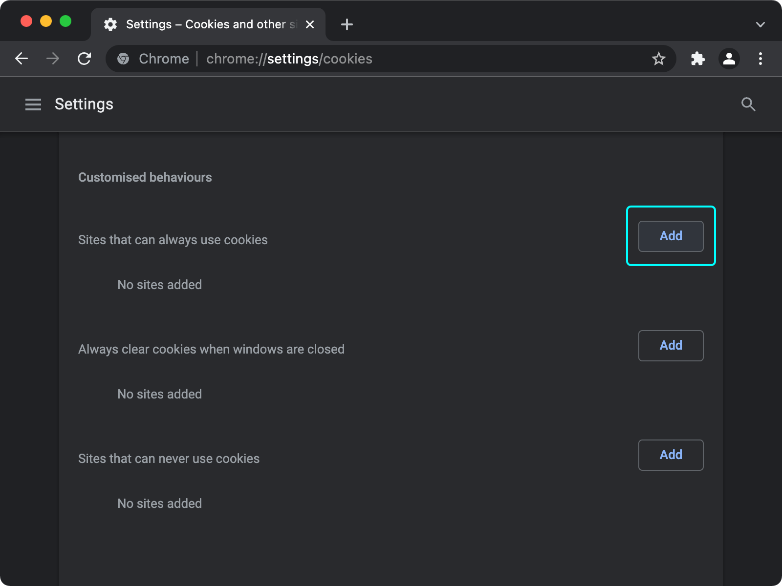Open the browser profile avatar
782x586 pixels.
[x=729, y=59]
